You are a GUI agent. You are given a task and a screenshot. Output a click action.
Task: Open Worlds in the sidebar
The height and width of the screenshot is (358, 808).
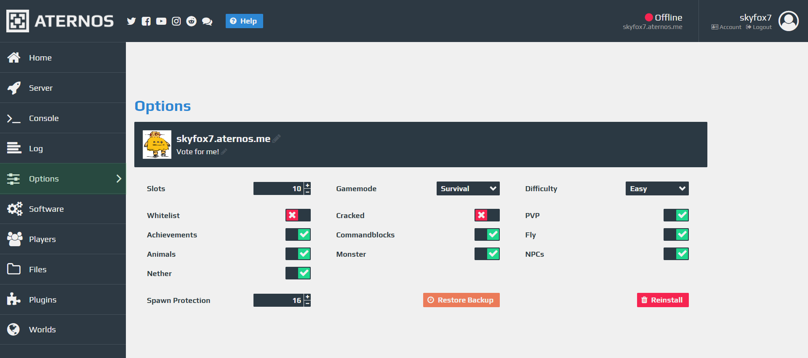point(63,329)
